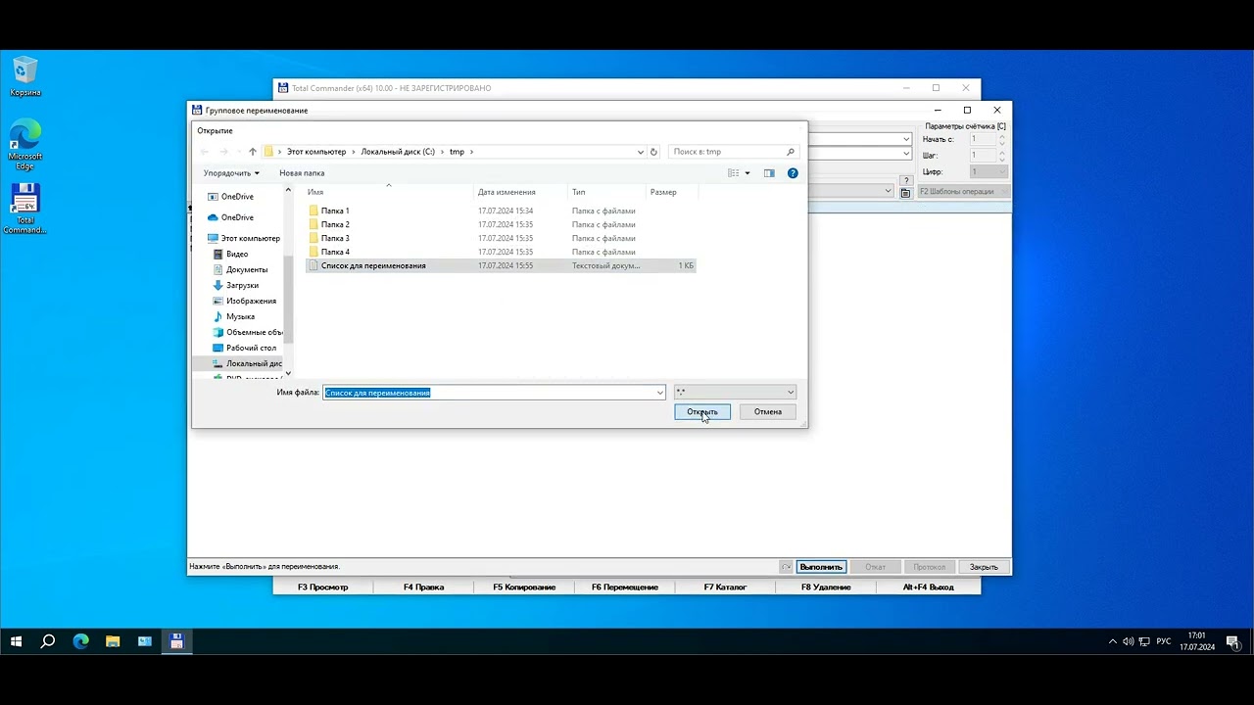1254x705 pixels.
Task: Open the view options dropdown arrow
Action: 748,173
